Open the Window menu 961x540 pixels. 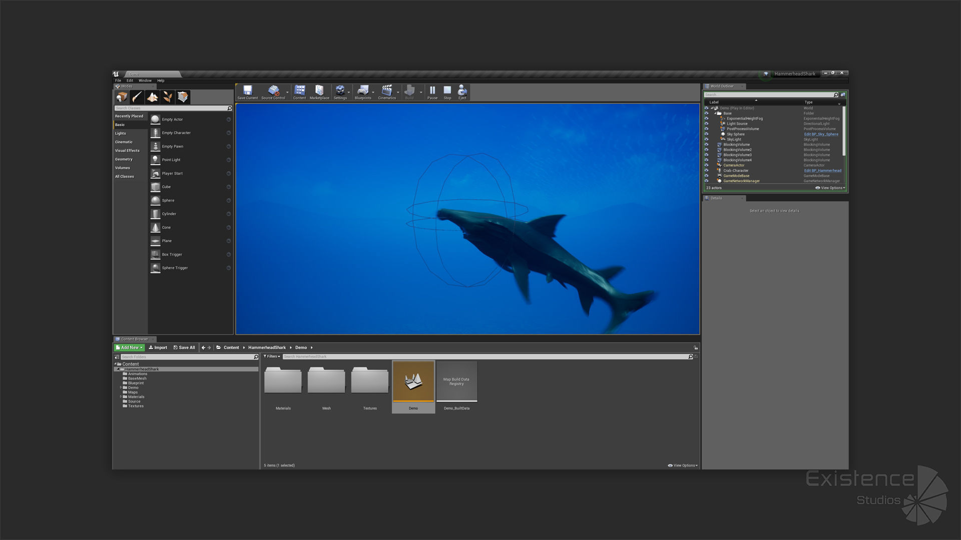(145, 80)
